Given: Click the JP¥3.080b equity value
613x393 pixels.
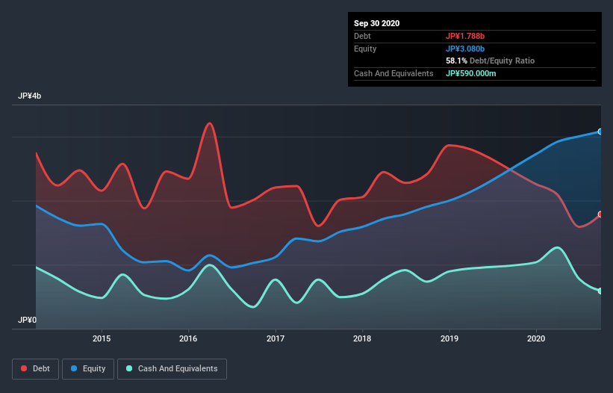Looking at the screenshot, I should pyautogui.click(x=465, y=49).
